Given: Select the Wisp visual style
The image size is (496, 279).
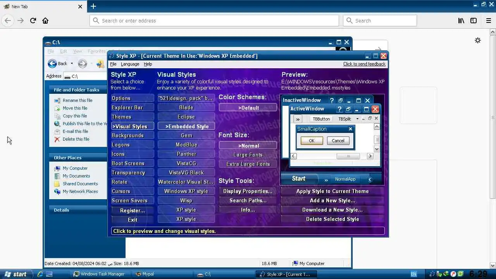Looking at the screenshot, I should coord(186,201).
